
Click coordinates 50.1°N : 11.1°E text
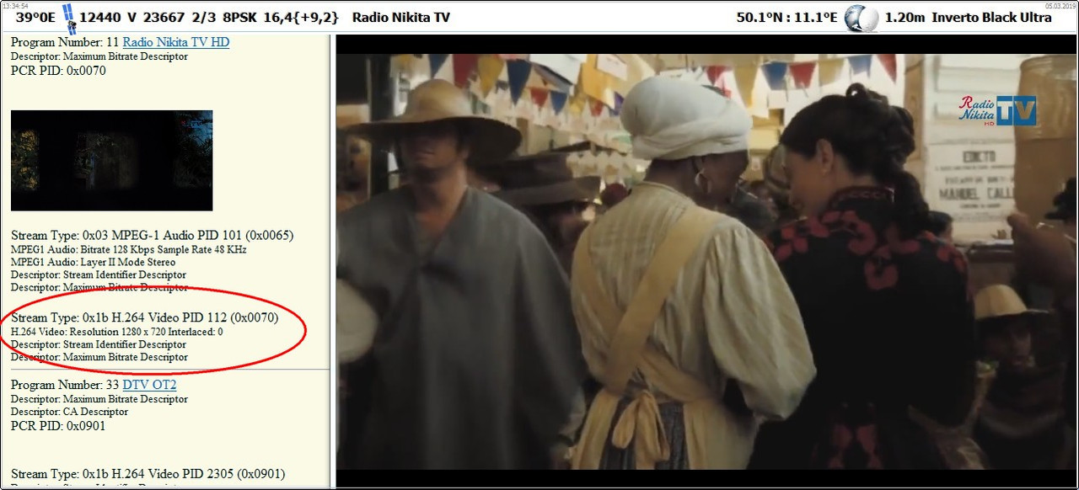[x=786, y=18]
